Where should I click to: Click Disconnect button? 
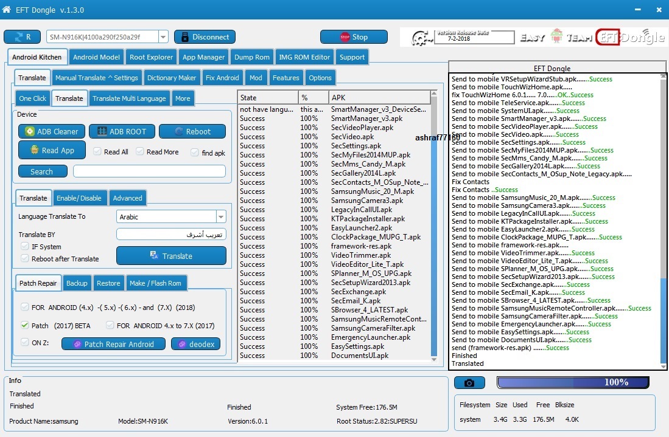[205, 37]
